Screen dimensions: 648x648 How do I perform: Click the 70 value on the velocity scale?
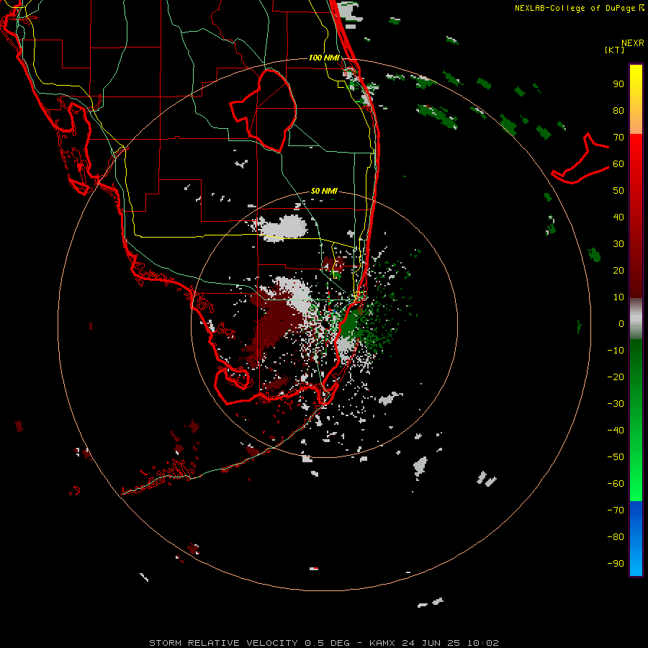click(618, 138)
